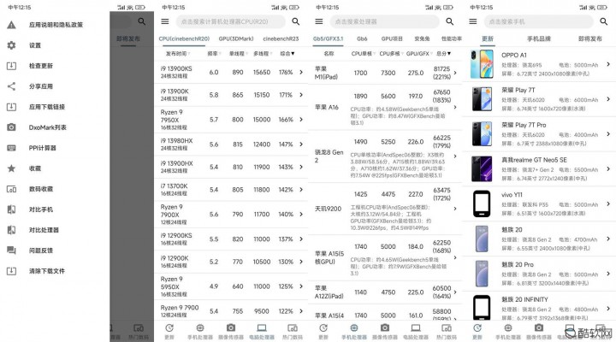Open 问题反馈 chat icon in drawer
The height and width of the screenshot is (342, 616).
11,251
